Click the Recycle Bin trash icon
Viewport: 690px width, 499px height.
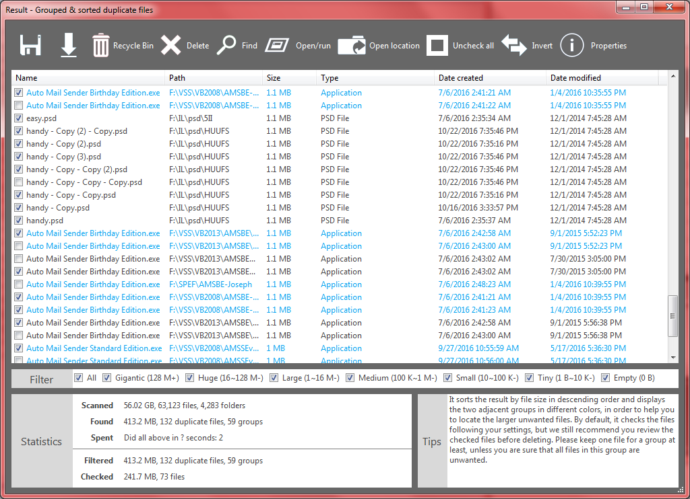click(101, 45)
